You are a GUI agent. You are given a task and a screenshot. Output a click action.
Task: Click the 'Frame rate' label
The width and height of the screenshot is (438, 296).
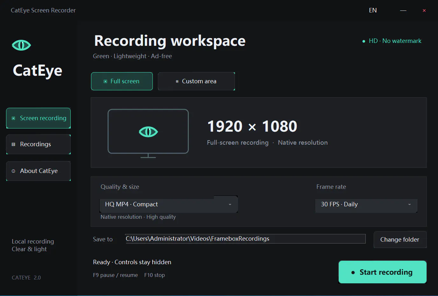[331, 187]
